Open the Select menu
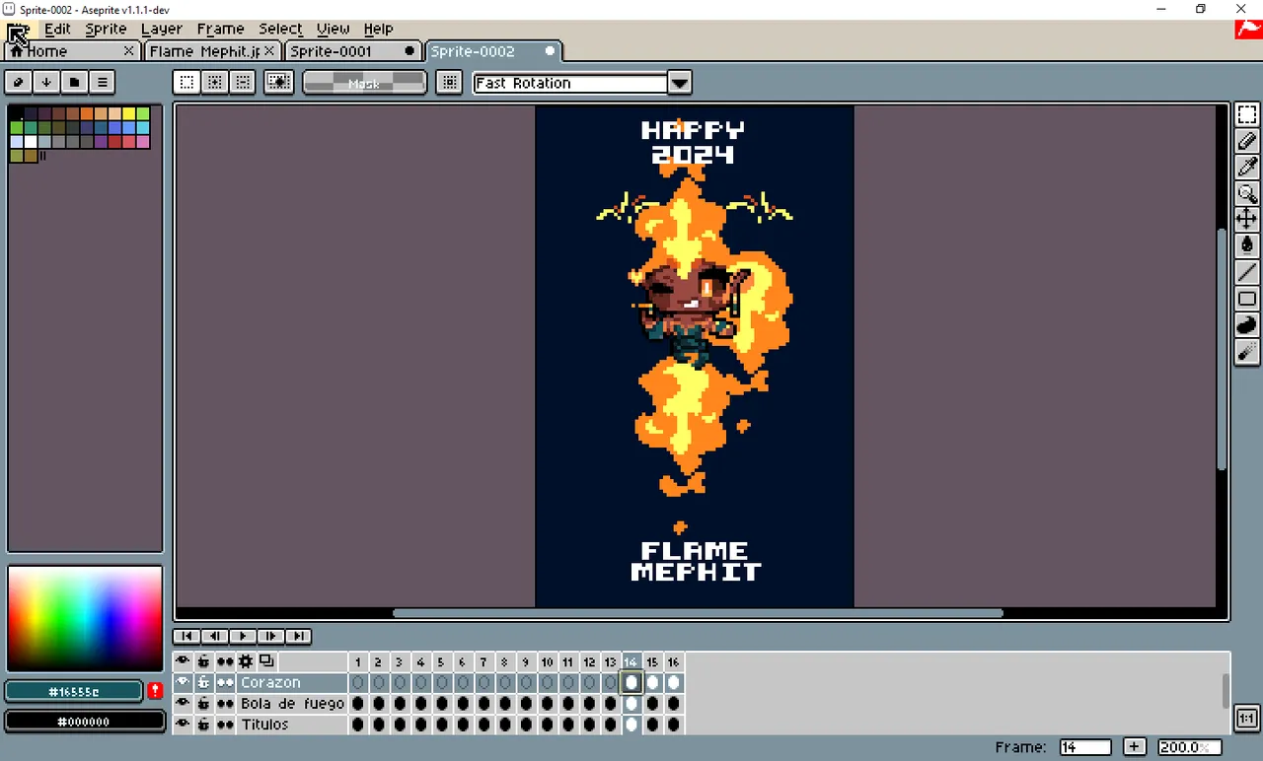The height and width of the screenshot is (761, 1263). [281, 29]
